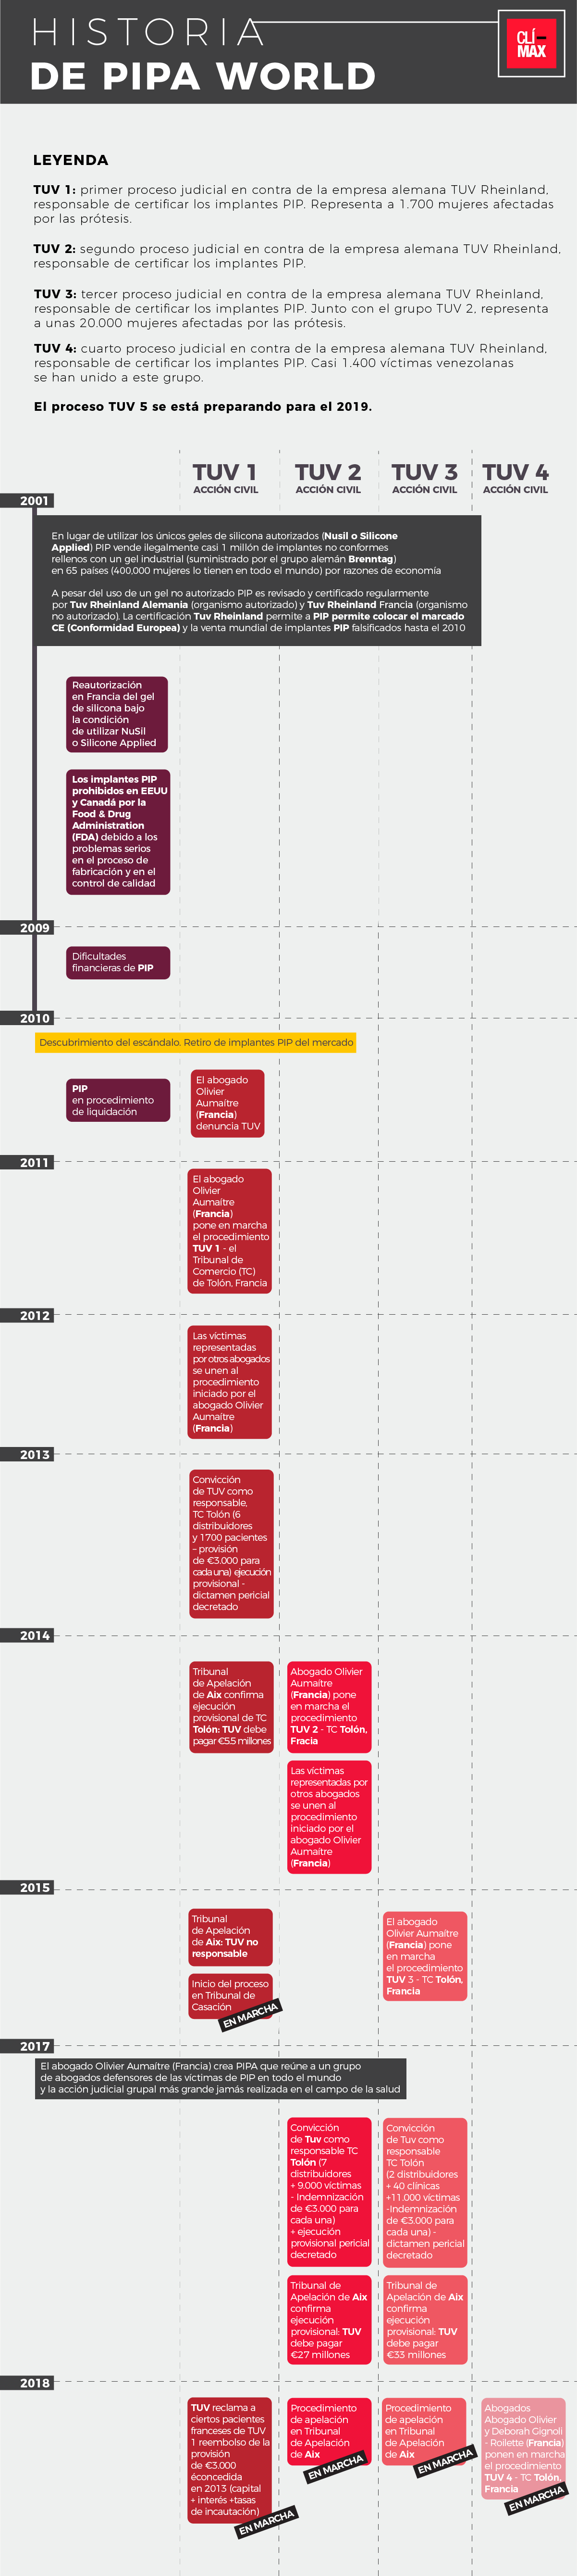This screenshot has width=577, height=2576.
Task: Select the 2014 year marker
Action: pos(27,1636)
